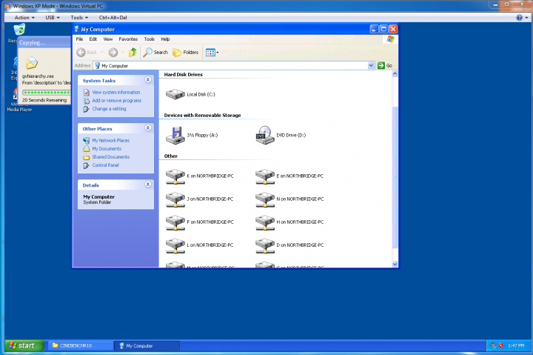
Task: Open the Edit menu
Action: [x=93, y=39]
